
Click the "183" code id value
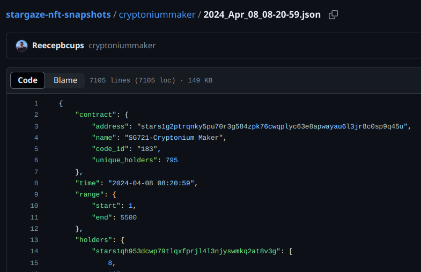coord(147,149)
